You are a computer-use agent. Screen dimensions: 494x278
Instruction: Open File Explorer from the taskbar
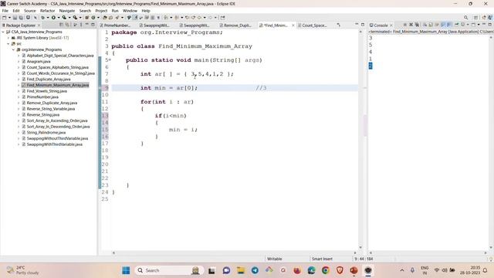point(241,270)
